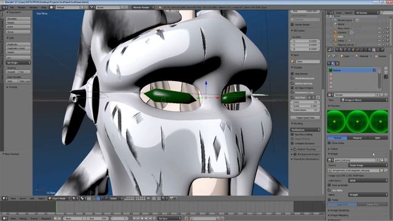The height and width of the screenshot is (221, 393).
Task: Open the Render menu
Action: pos(21,7)
